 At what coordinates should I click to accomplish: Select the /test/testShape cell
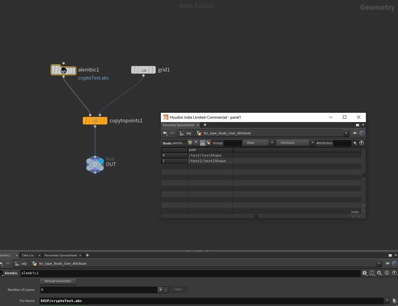coord(210,155)
